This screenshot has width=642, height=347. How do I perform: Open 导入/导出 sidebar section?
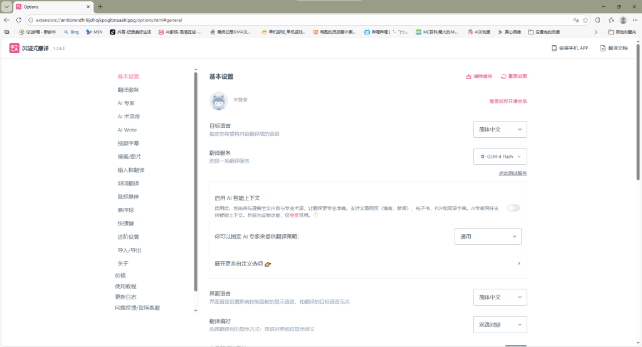point(129,250)
